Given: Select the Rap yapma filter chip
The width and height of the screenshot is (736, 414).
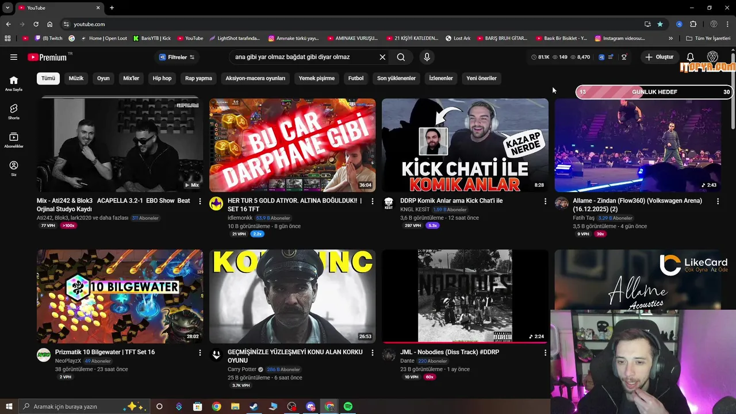Looking at the screenshot, I should [198, 78].
